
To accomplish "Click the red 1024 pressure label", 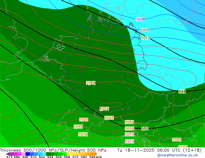I will point(104,109).
